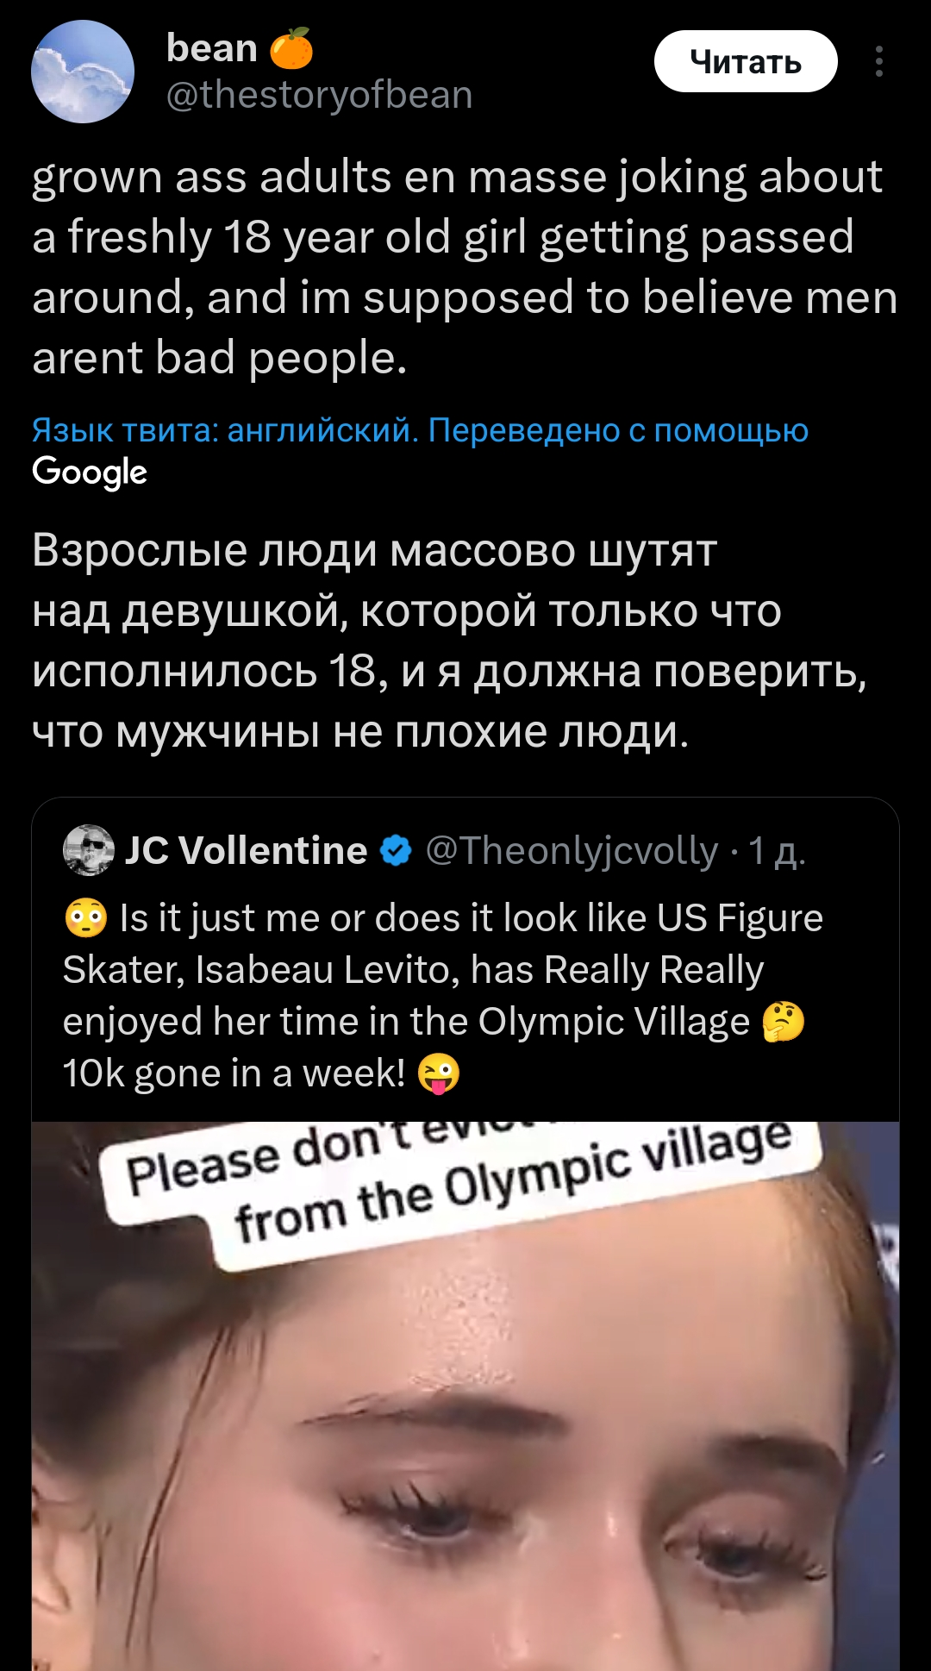Open the @Theonlyjcvolly handle
931x1671 pixels.
(x=572, y=850)
